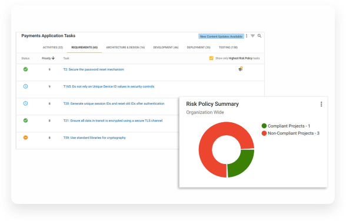Click the green complete status icon for T2
The image size is (346, 221).
(26, 69)
